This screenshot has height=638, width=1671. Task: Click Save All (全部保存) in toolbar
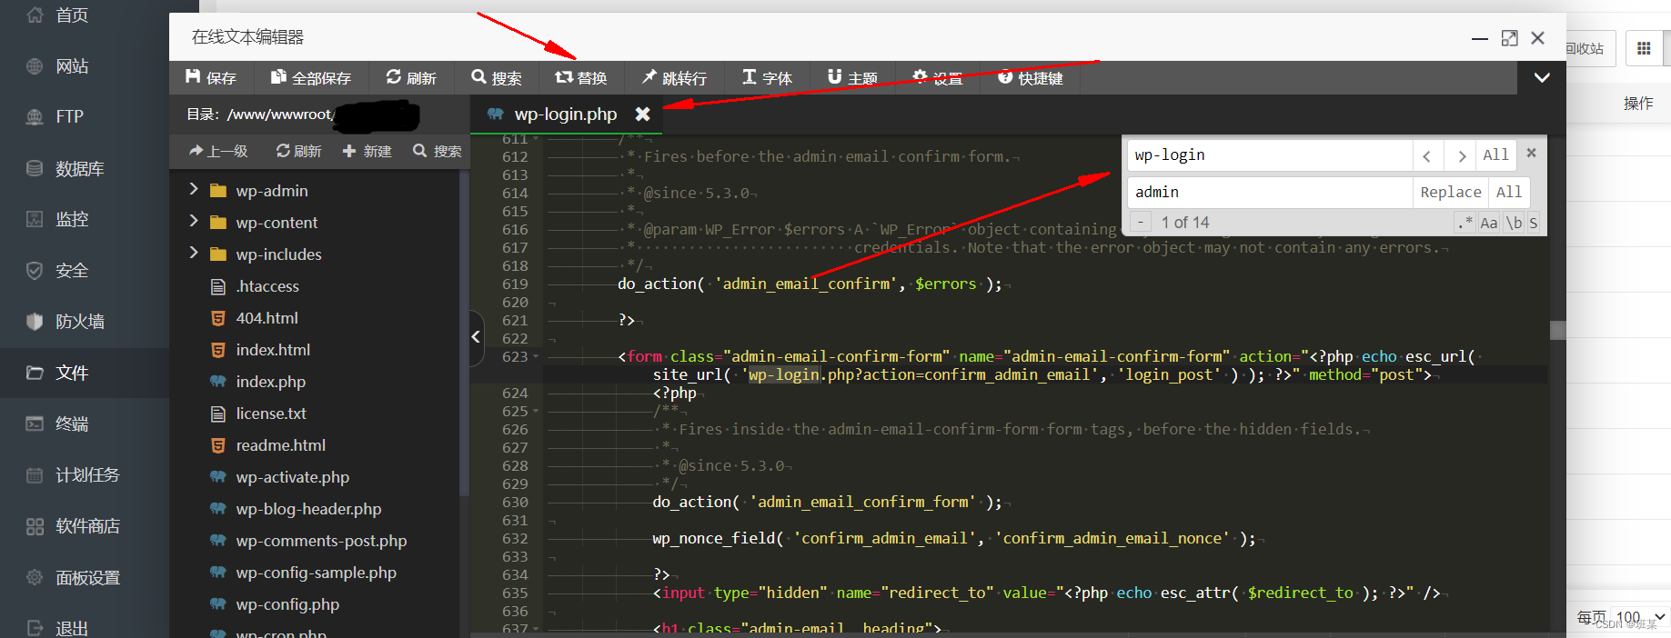tap(310, 78)
